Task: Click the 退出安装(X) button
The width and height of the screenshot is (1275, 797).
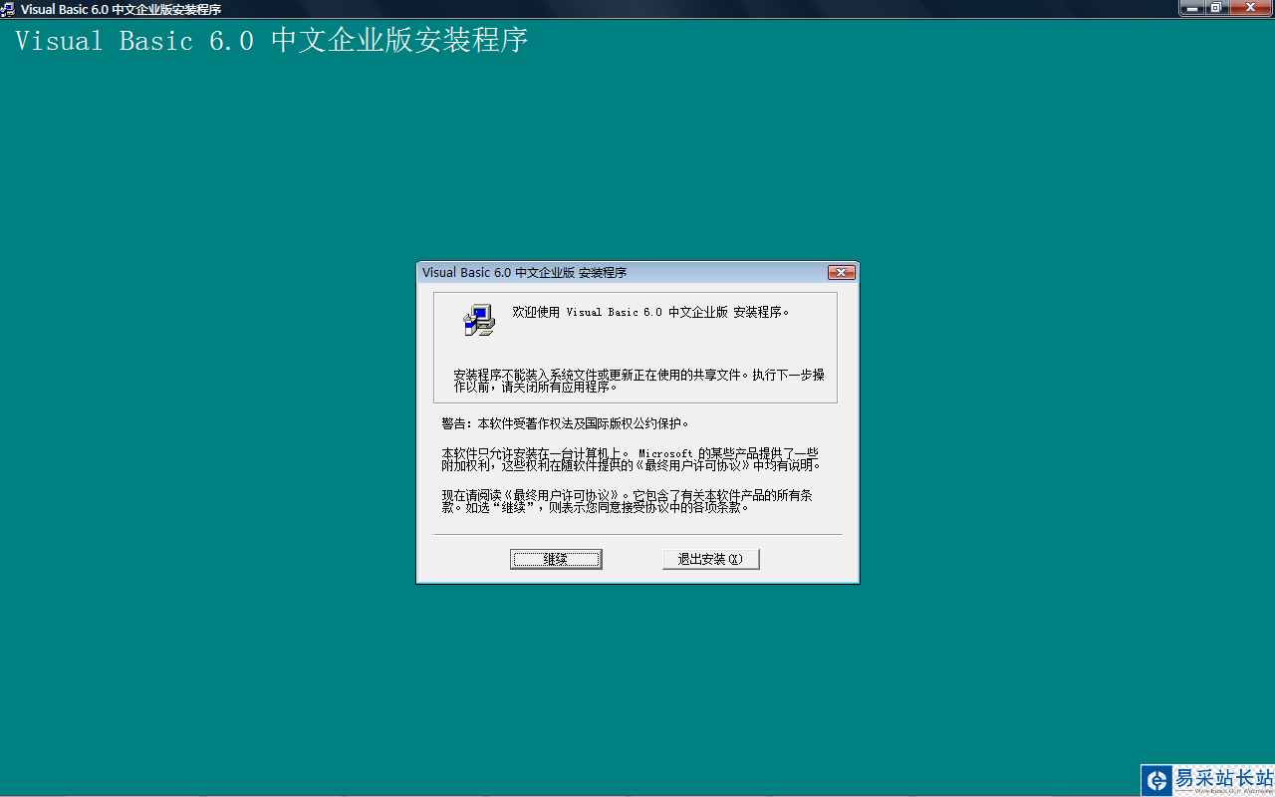Action: (711, 559)
